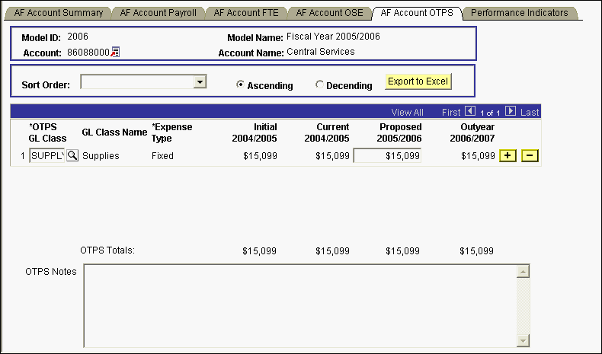Open the AF Account OSE tab
This screenshot has height=354, width=602.
click(x=329, y=13)
